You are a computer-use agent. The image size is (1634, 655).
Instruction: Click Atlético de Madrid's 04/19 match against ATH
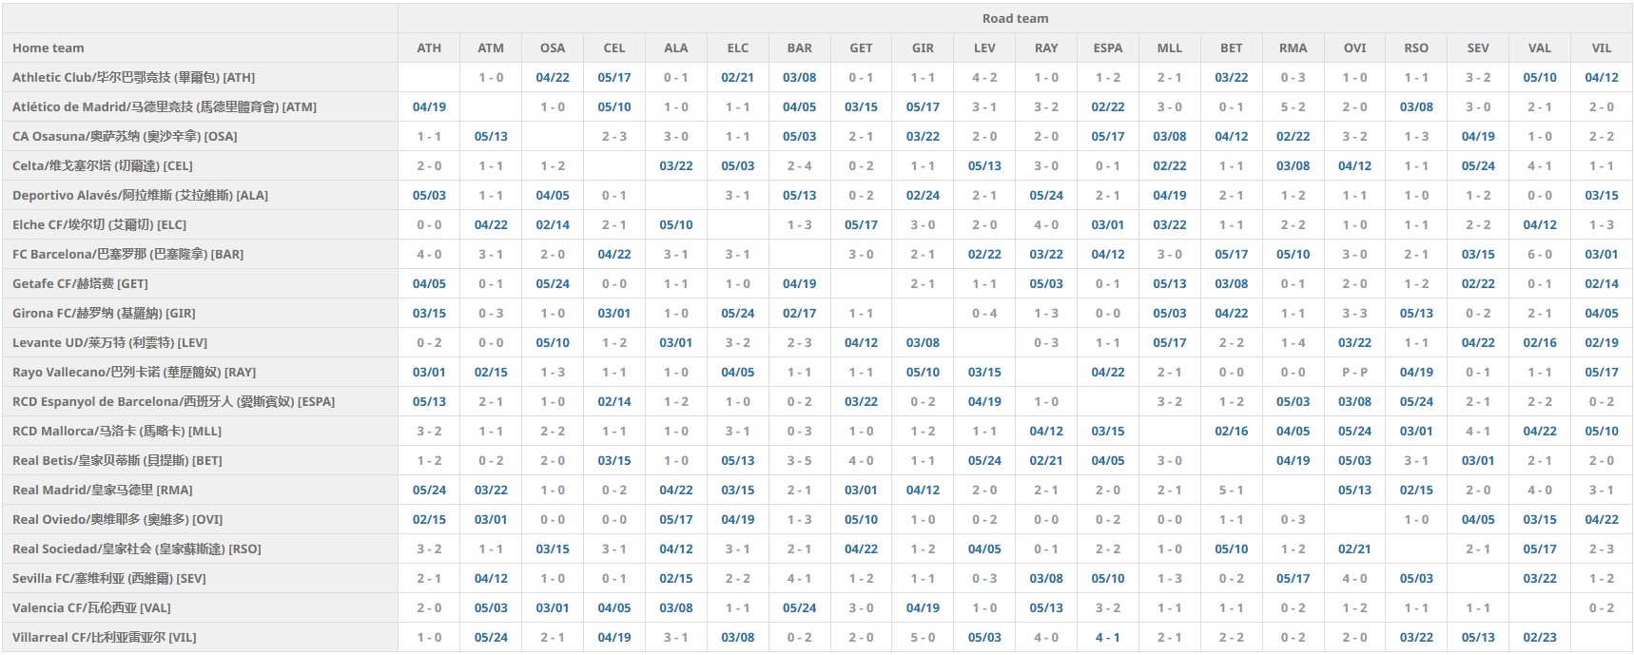tap(429, 107)
